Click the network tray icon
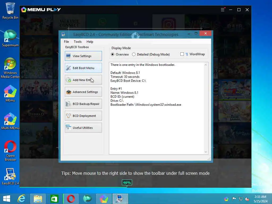Viewport: 272px width, 204px height. (x=241, y=199)
